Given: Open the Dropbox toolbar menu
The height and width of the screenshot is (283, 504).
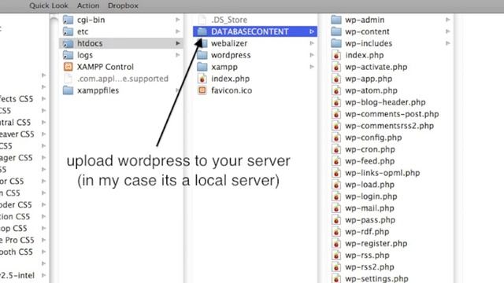Looking at the screenshot, I should click(x=123, y=6).
